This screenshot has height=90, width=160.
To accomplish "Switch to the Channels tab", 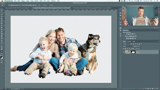I will (129, 41).
